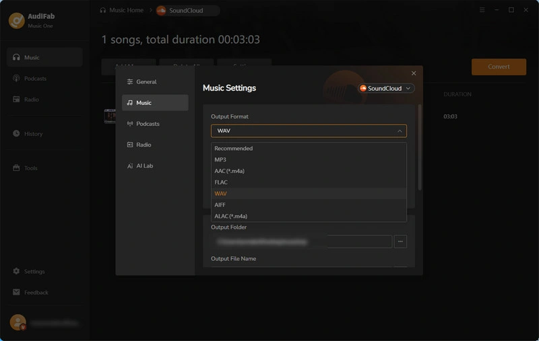
Task: Open Tools in main sidebar
Action: coord(44,168)
